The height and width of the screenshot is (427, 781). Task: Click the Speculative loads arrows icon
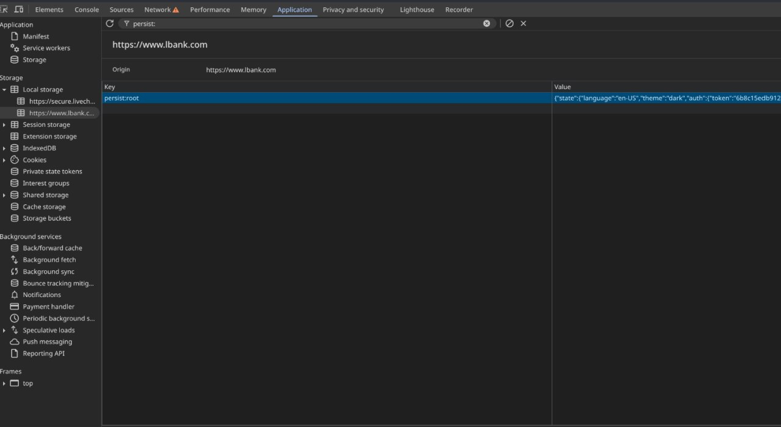pyautogui.click(x=15, y=330)
